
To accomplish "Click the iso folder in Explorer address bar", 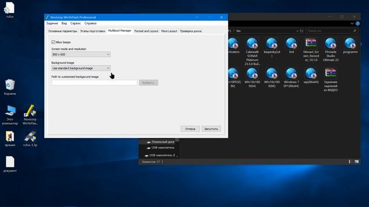I will point(238,30).
